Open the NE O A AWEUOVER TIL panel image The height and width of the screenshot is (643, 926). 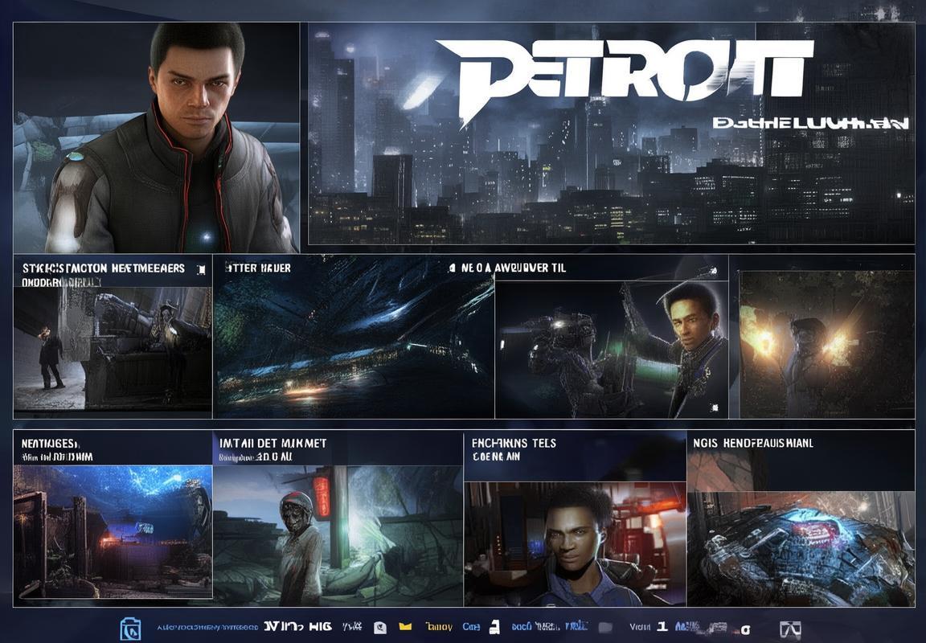(611, 349)
